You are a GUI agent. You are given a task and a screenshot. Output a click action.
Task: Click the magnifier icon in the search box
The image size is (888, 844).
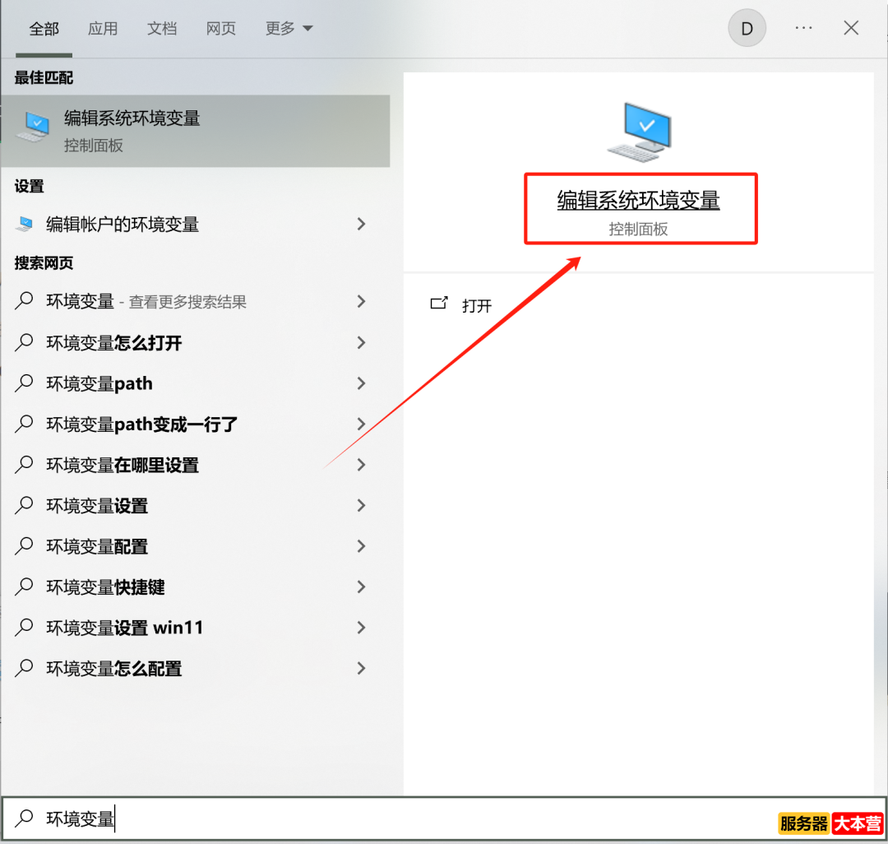point(22,818)
